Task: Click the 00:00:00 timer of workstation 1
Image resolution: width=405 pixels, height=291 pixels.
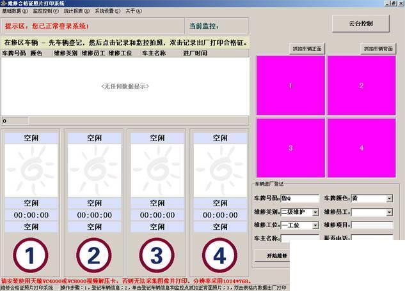Action: click(x=31, y=215)
